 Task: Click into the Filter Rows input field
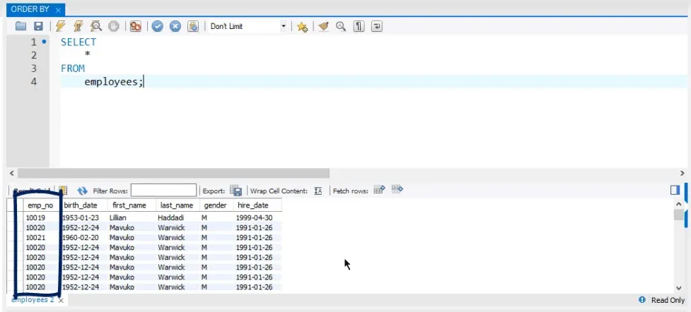(x=163, y=191)
